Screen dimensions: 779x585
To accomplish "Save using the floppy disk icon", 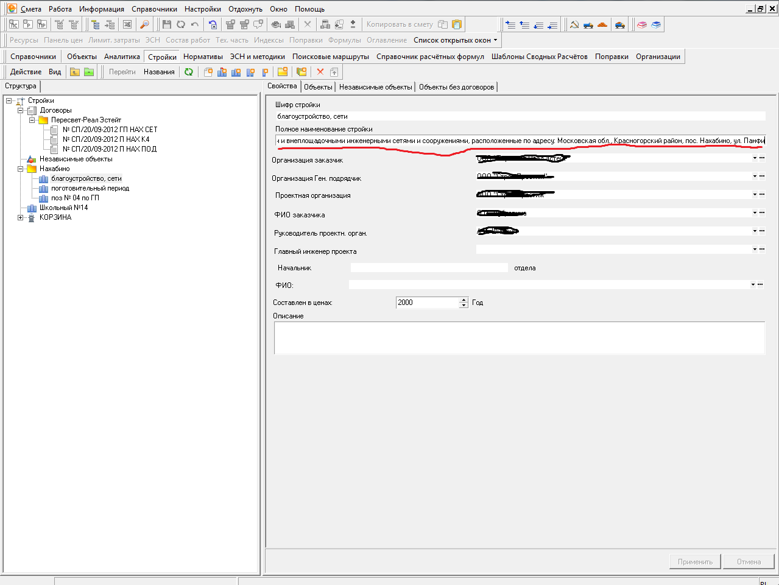I will [x=167, y=24].
